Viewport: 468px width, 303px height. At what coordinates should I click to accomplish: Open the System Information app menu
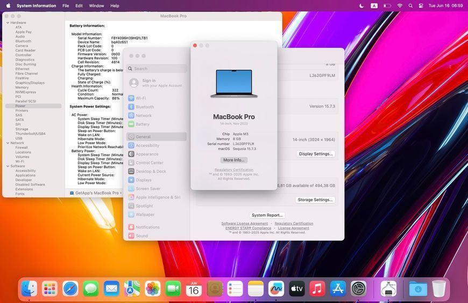(x=36, y=6)
